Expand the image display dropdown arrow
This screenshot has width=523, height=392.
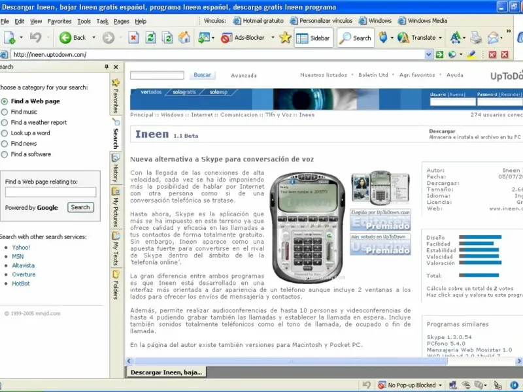[x=213, y=38]
